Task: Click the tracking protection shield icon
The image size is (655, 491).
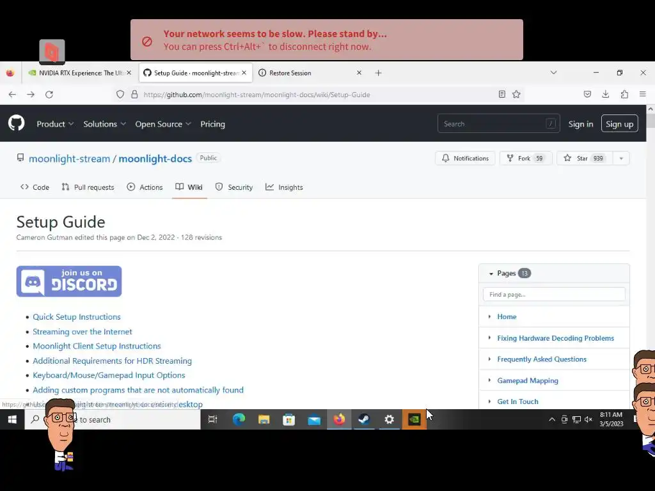Action: (120, 95)
